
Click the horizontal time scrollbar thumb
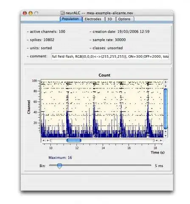pos(74,140)
